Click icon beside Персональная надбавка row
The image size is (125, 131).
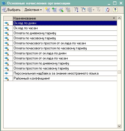[7, 73]
